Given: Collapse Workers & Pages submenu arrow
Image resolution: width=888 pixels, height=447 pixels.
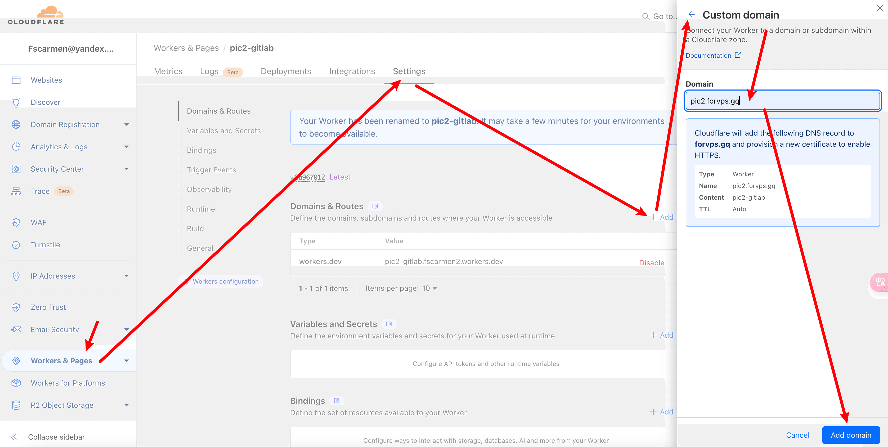Looking at the screenshot, I should point(127,361).
